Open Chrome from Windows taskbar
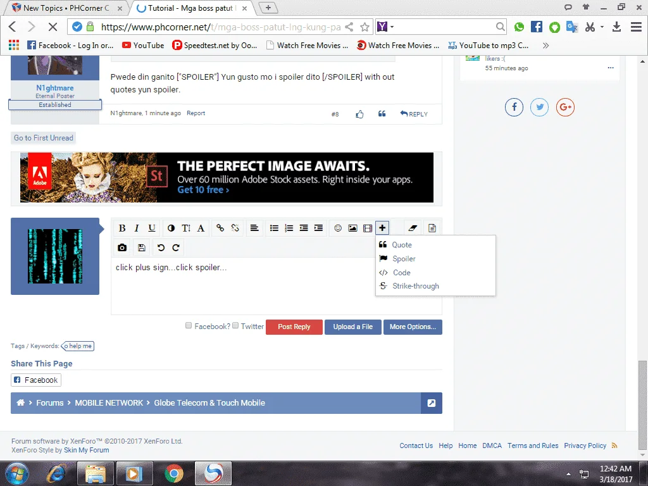Screen dimensions: 648x486 tap(174, 473)
